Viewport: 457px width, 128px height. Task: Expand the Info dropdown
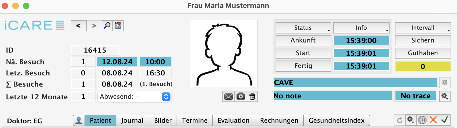click(x=361, y=28)
